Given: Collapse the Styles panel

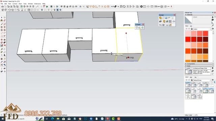Looking at the screenshot, I should click(x=199, y=66).
